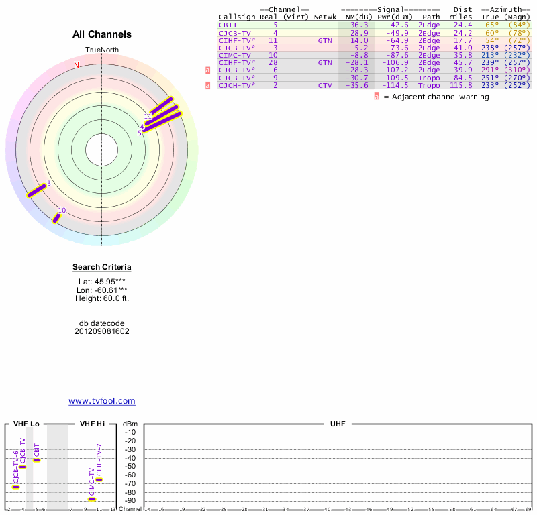
Task: Click the CJCB-TV-6 marker in spectrum chart
Action: [x=16, y=487]
